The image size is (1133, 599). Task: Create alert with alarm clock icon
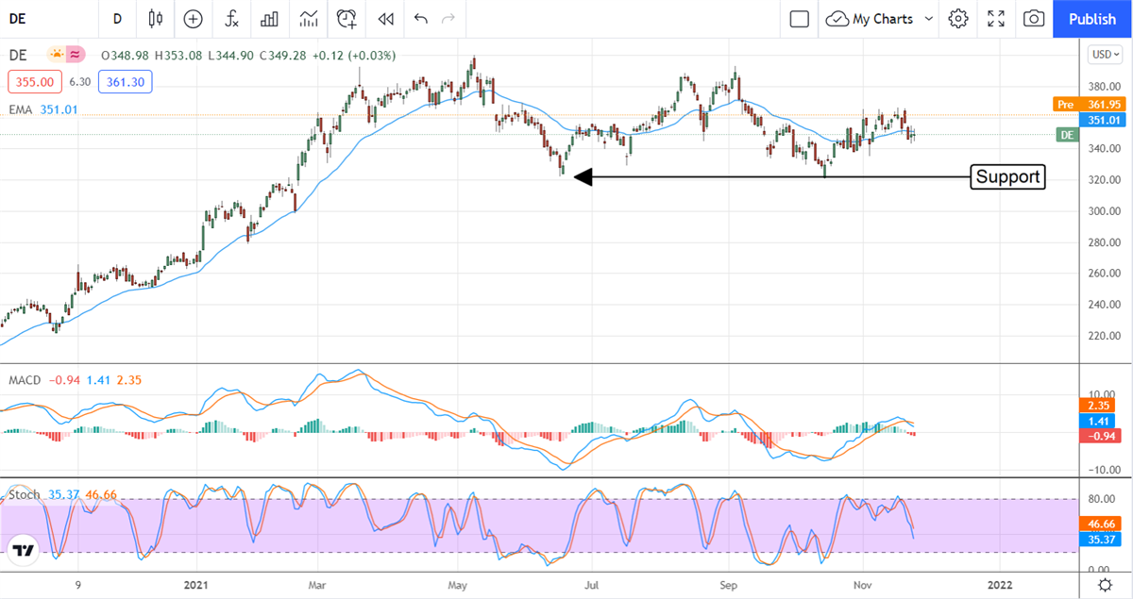(x=347, y=19)
